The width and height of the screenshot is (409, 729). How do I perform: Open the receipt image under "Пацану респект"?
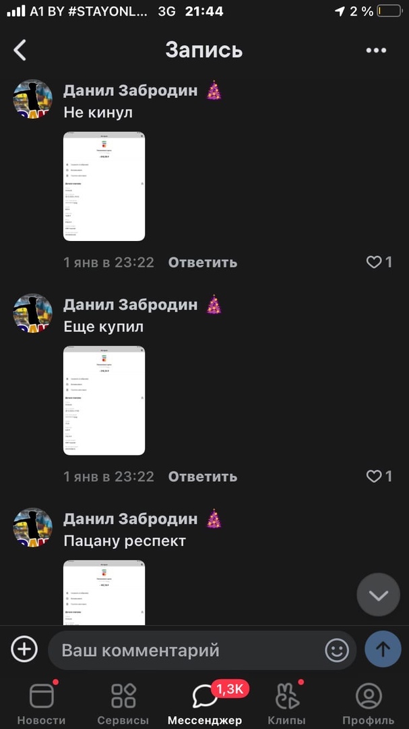click(x=104, y=593)
